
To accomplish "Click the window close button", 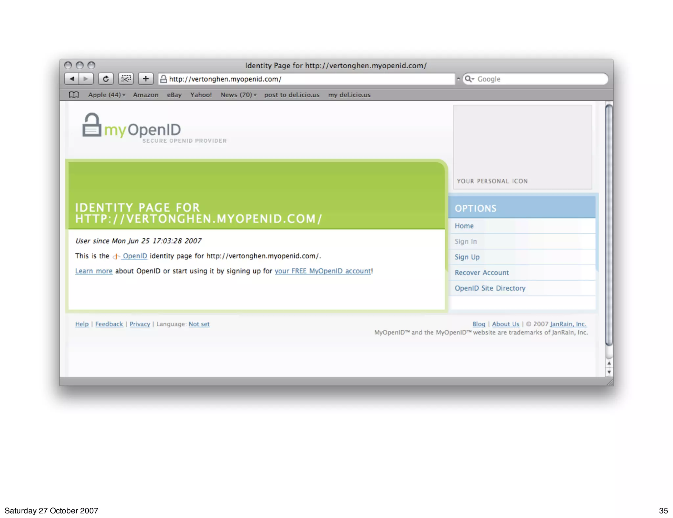I will pos(68,65).
